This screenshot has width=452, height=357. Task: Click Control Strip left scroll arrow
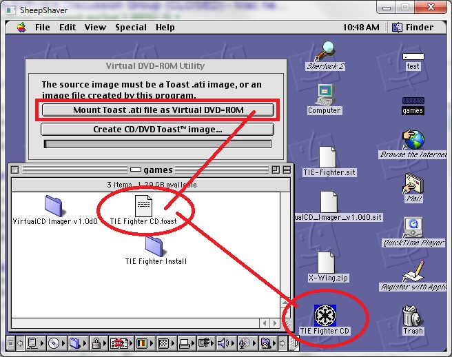pyautogui.click(x=20, y=343)
